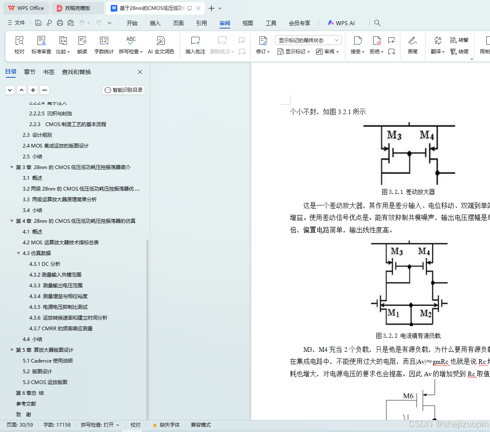Open the 显示标记的最终状态 combo box

click(x=308, y=40)
